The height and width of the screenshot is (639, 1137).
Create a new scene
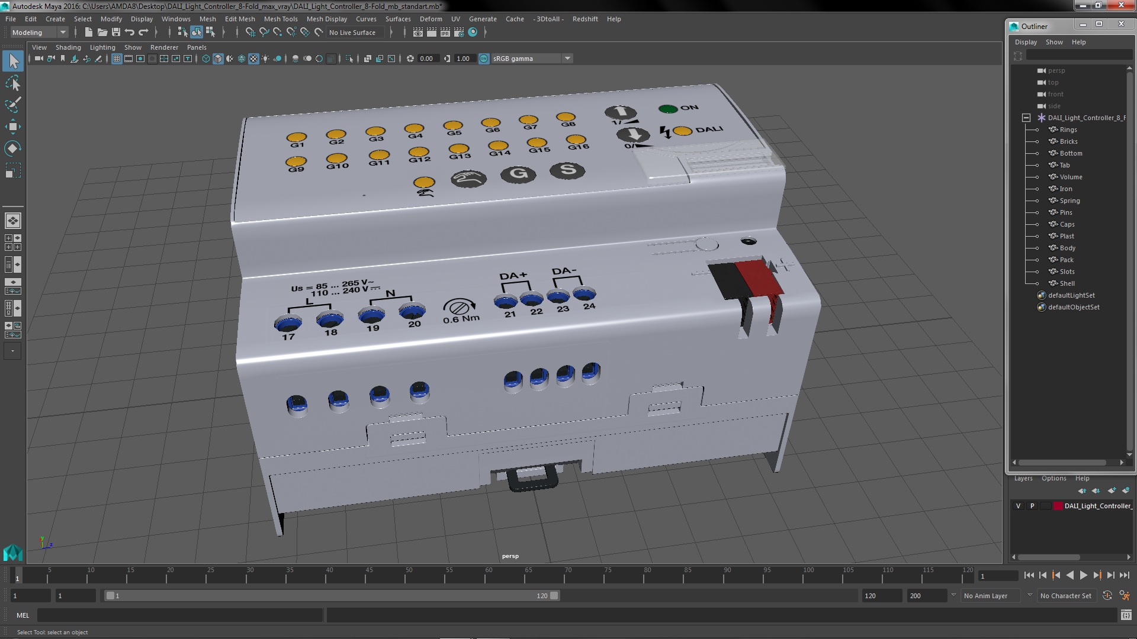[x=89, y=33]
